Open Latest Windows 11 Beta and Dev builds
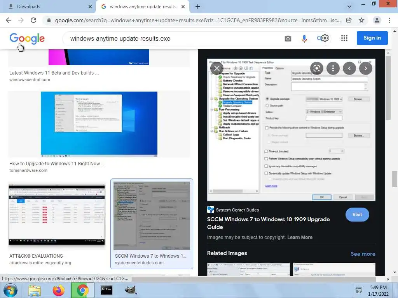 click(x=54, y=73)
